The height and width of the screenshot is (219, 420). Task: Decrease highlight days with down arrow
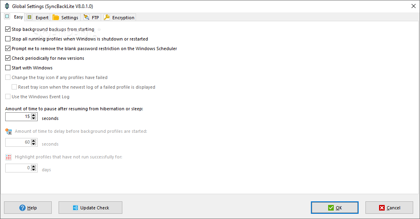pyautogui.click(x=33, y=170)
